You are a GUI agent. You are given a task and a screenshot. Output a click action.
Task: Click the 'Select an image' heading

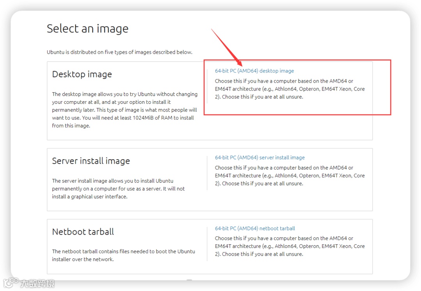click(88, 29)
